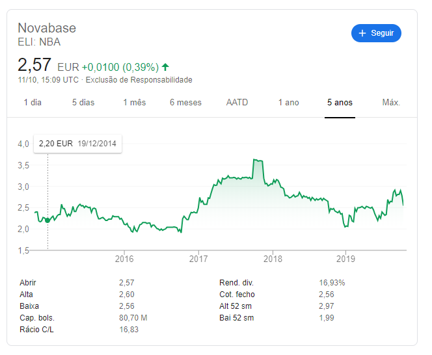Click the Baixa label

(x=29, y=306)
